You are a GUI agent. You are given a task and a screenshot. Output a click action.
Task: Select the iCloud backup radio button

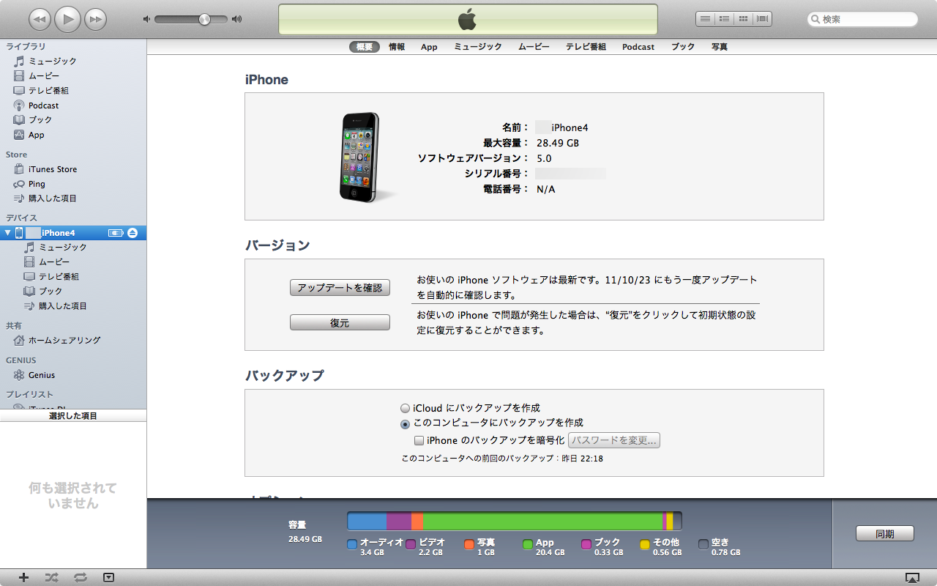click(405, 408)
